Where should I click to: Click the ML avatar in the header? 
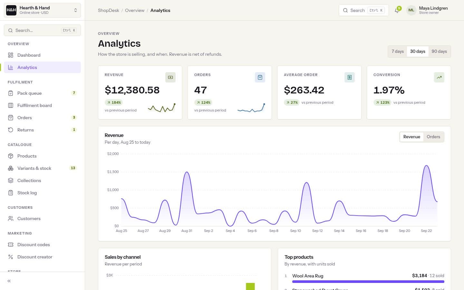click(x=411, y=10)
